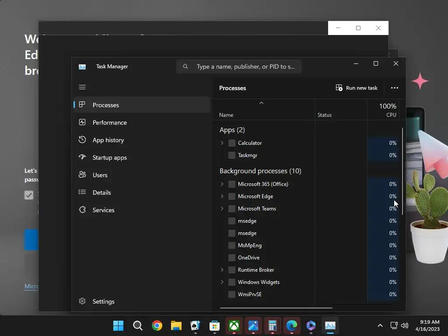
Task: Click the MsMpEng process icon
Action: [x=232, y=245]
